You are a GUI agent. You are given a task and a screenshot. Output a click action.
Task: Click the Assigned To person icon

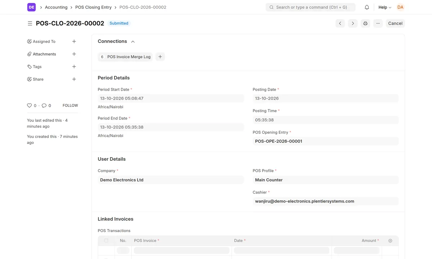30,41
